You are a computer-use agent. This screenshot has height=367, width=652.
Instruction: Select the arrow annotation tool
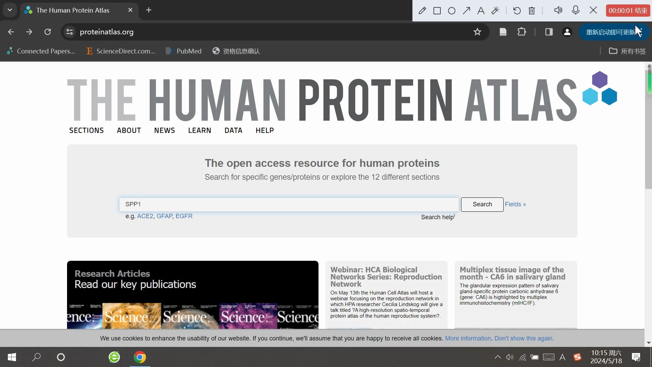point(466,11)
